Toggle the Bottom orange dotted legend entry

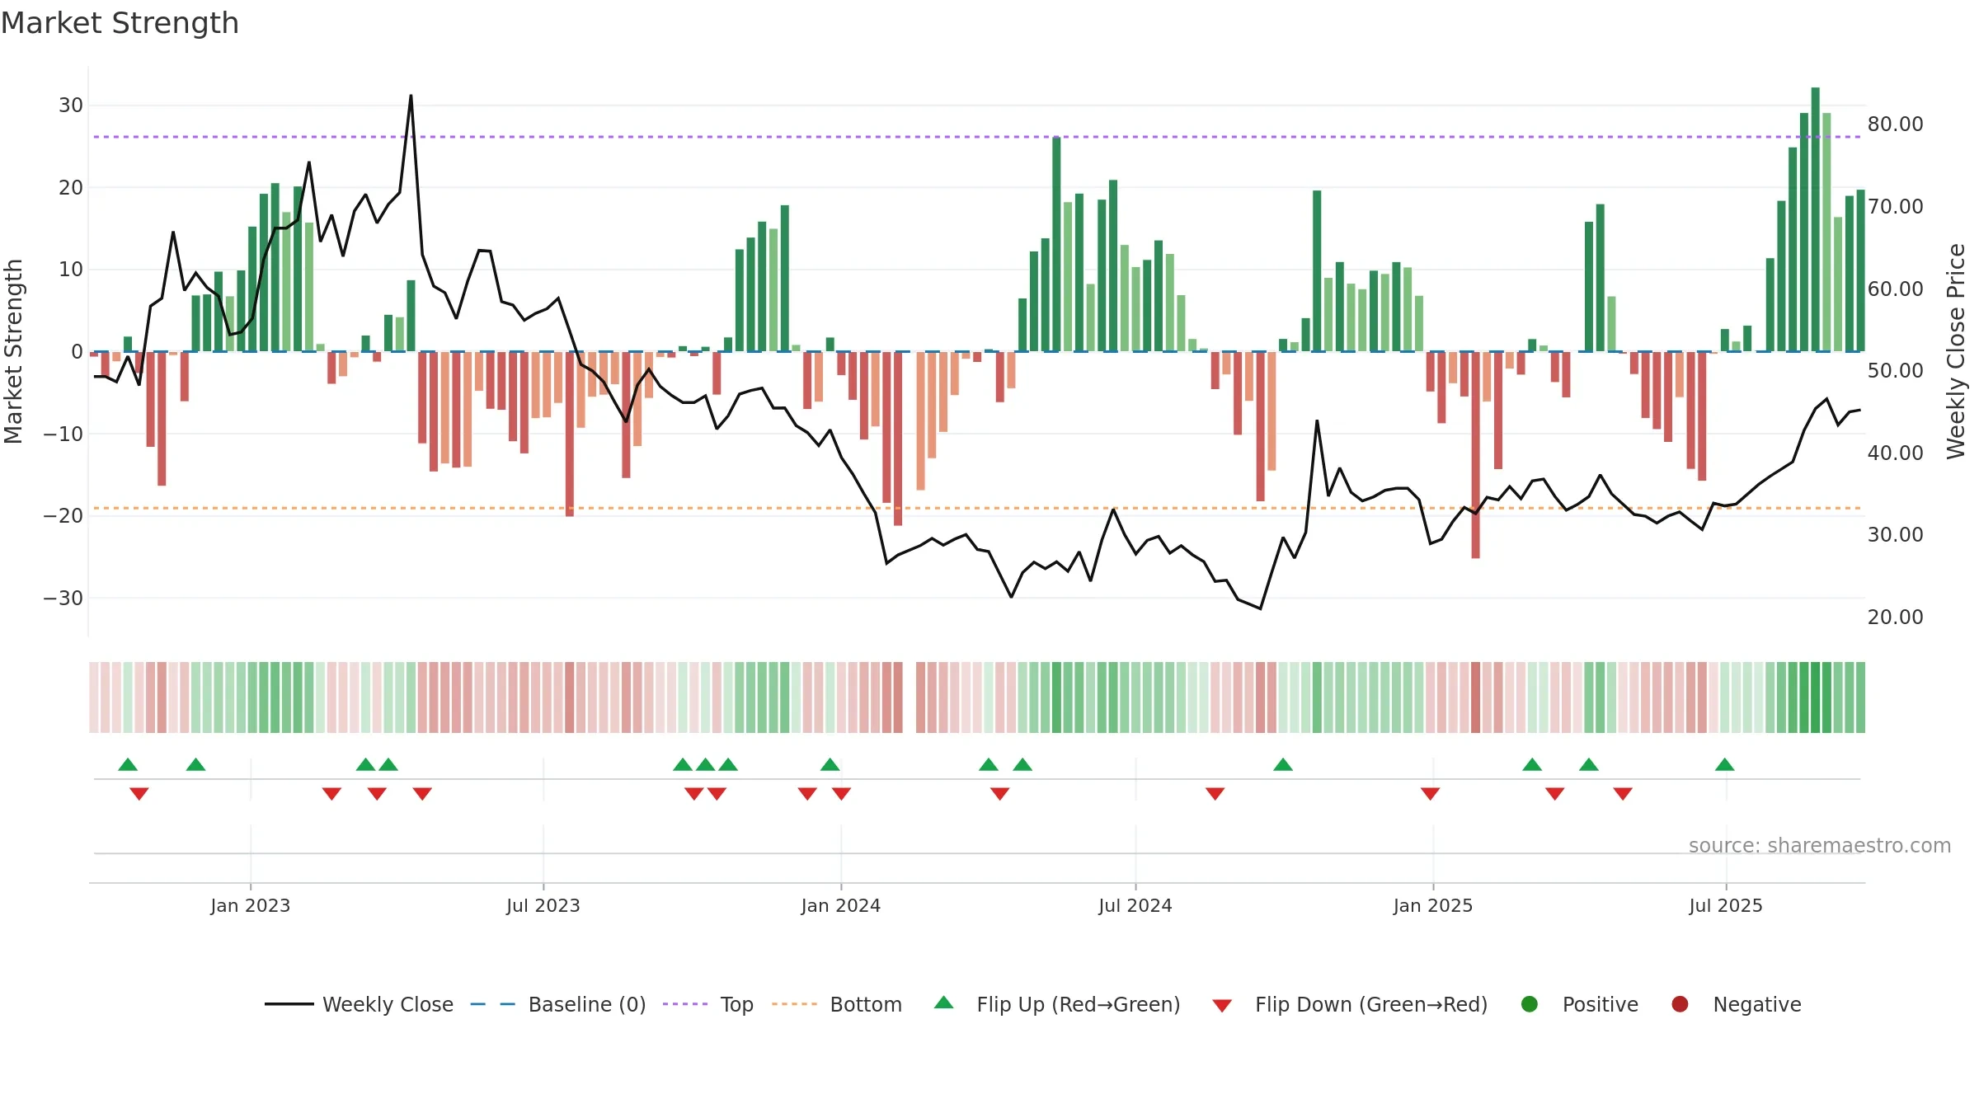(837, 1004)
